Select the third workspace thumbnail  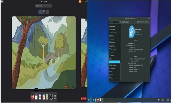click(47, 12)
